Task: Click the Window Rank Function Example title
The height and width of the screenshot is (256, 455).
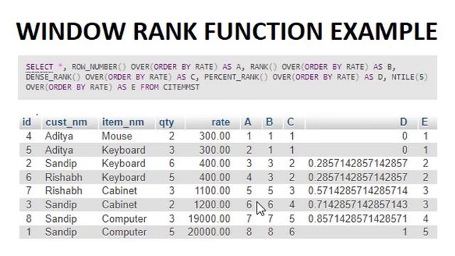Action: click(x=227, y=31)
